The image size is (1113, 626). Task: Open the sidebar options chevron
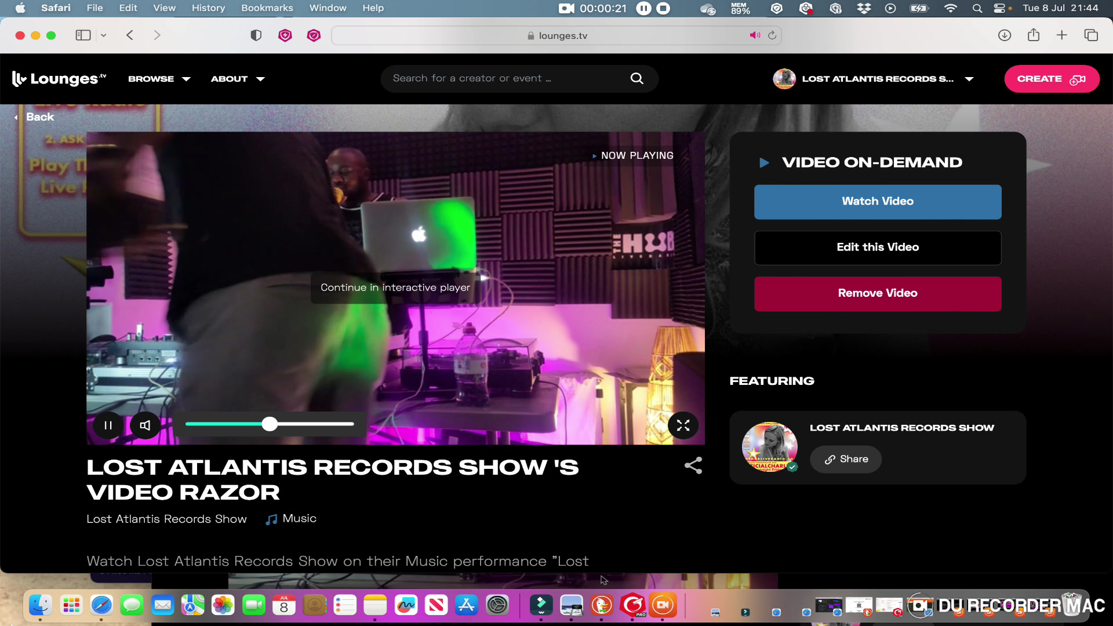click(103, 35)
